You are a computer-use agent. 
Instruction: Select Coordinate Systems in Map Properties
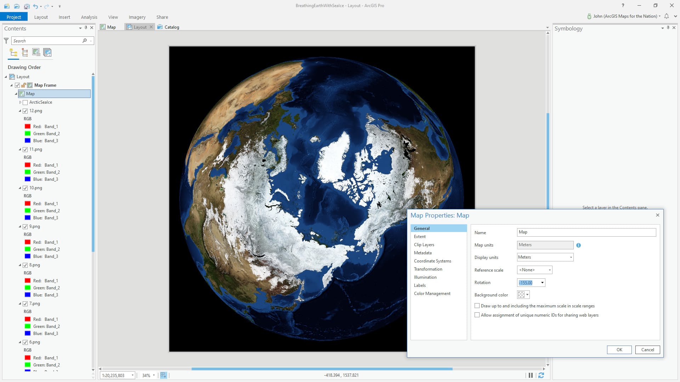pyautogui.click(x=432, y=261)
